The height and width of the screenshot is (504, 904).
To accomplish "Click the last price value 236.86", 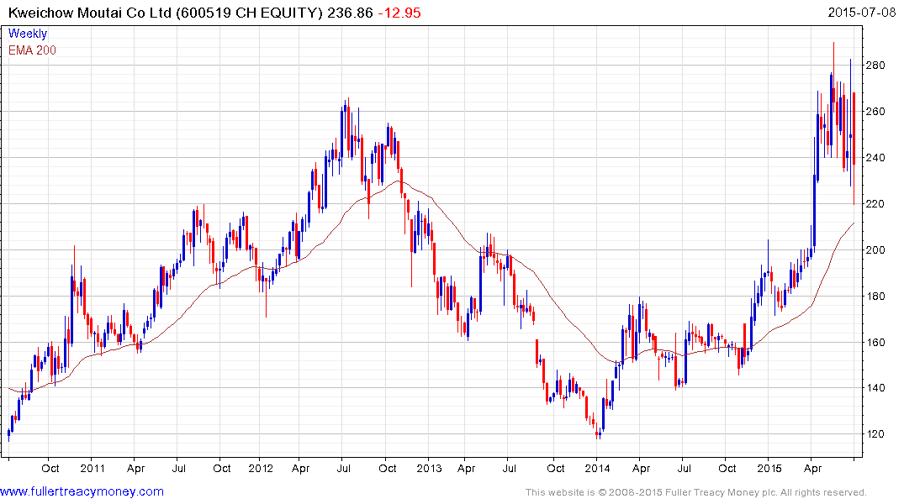I will click(350, 13).
